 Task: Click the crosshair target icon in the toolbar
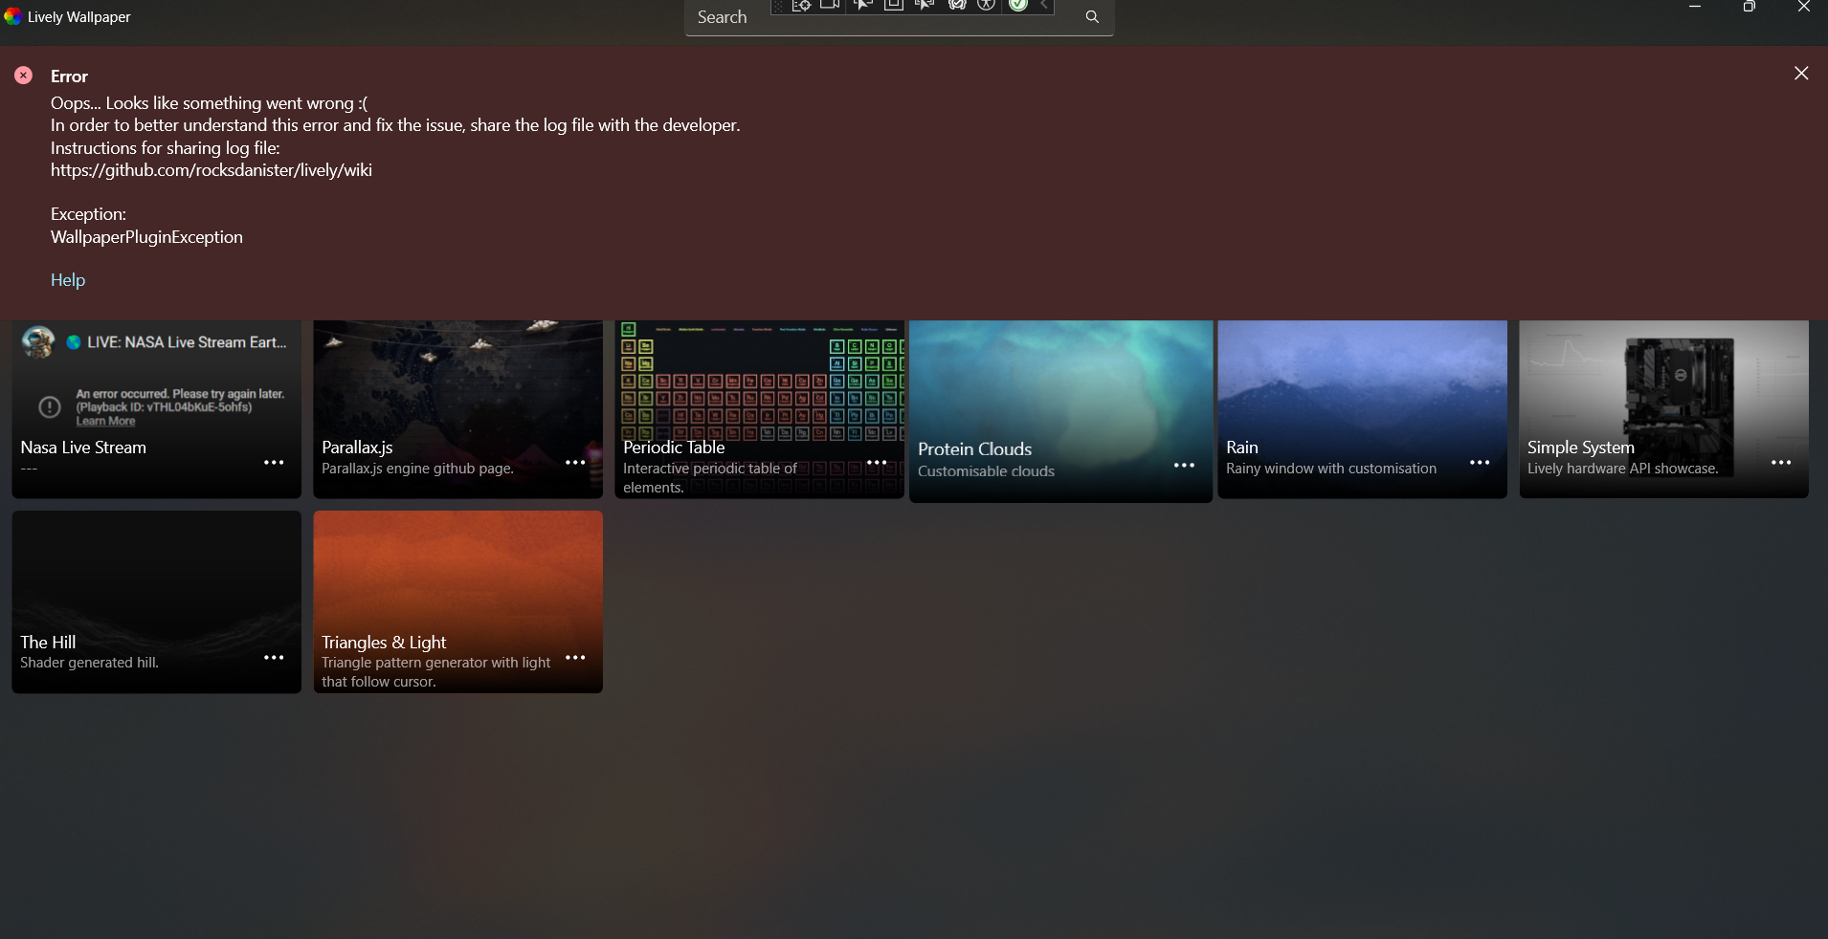click(804, 5)
